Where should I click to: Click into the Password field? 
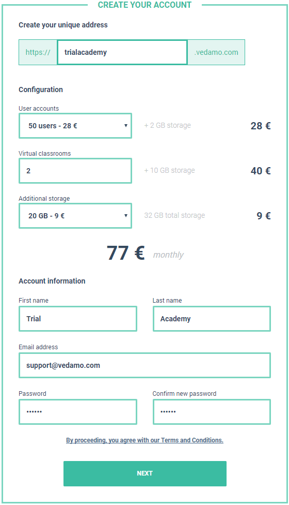point(78,412)
